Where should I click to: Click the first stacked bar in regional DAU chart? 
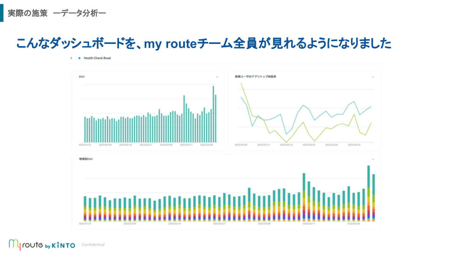pyautogui.click(x=85, y=209)
